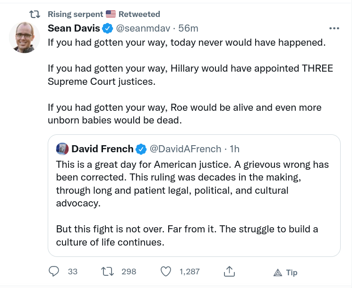Click the 298 retweet count
The image size is (352, 288).
pos(129,272)
